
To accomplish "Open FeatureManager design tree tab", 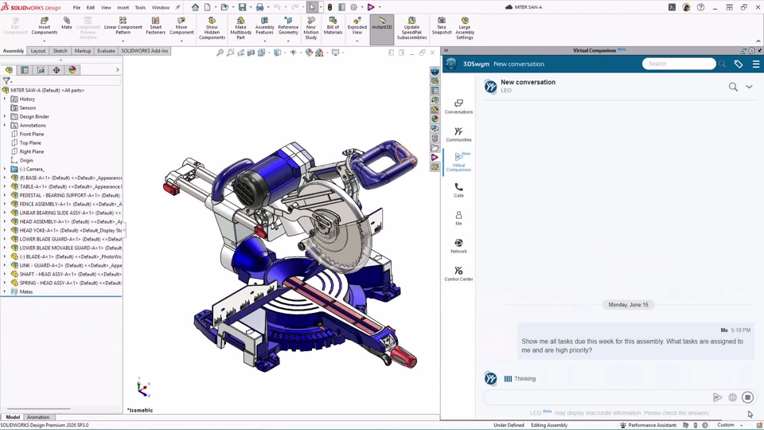I will (x=9, y=70).
